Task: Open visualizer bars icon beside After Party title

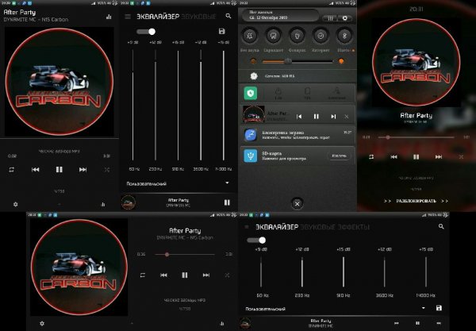Action: (109, 17)
